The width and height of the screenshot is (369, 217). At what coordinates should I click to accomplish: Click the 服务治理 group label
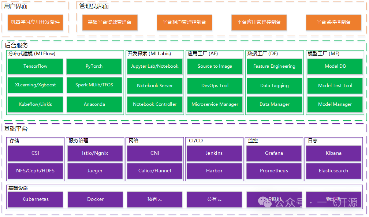pos(78,141)
